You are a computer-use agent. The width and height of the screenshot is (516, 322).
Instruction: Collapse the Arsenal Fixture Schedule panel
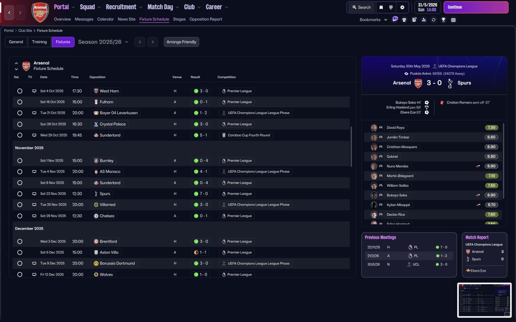[16, 63]
